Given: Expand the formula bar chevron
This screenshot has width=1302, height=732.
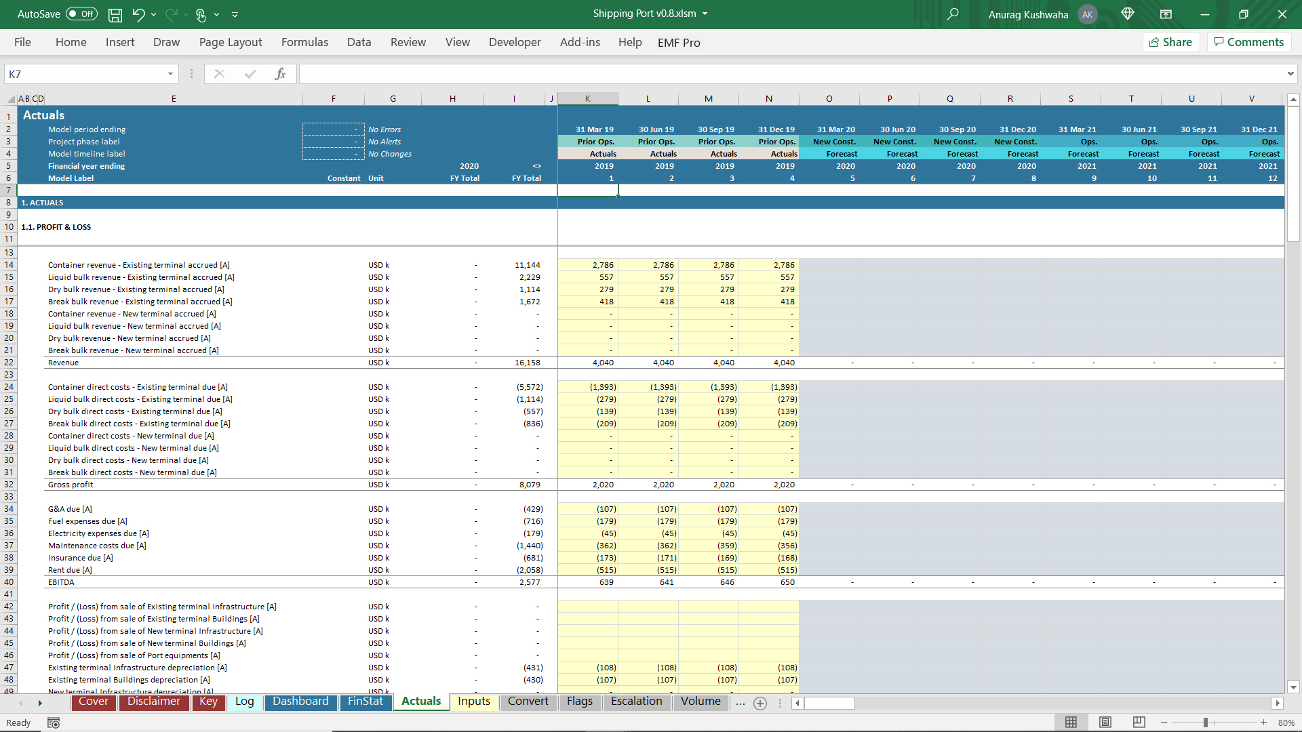Looking at the screenshot, I should point(1290,74).
